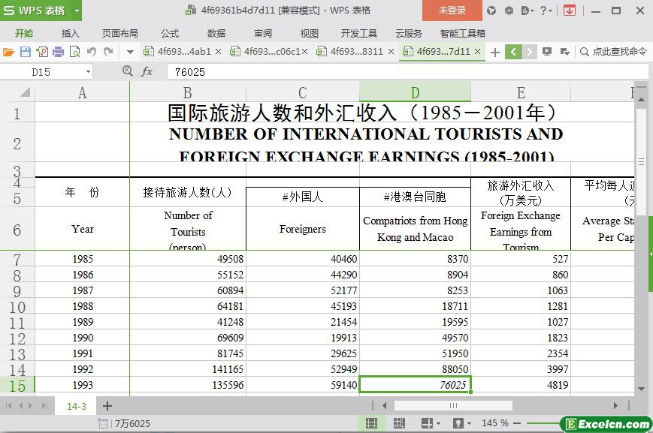Open the 插入 ribbon tab
Viewport: 653px width, 433px height.
click(70, 33)
